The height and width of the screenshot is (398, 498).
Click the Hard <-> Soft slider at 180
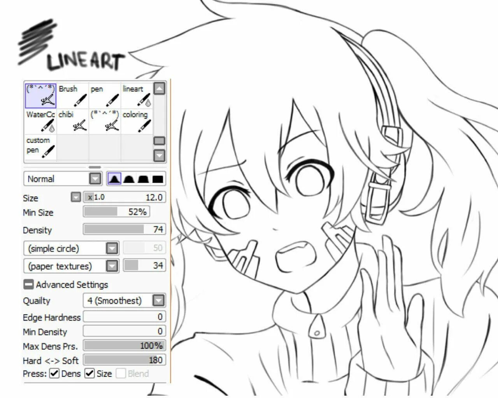coord(124,360)
